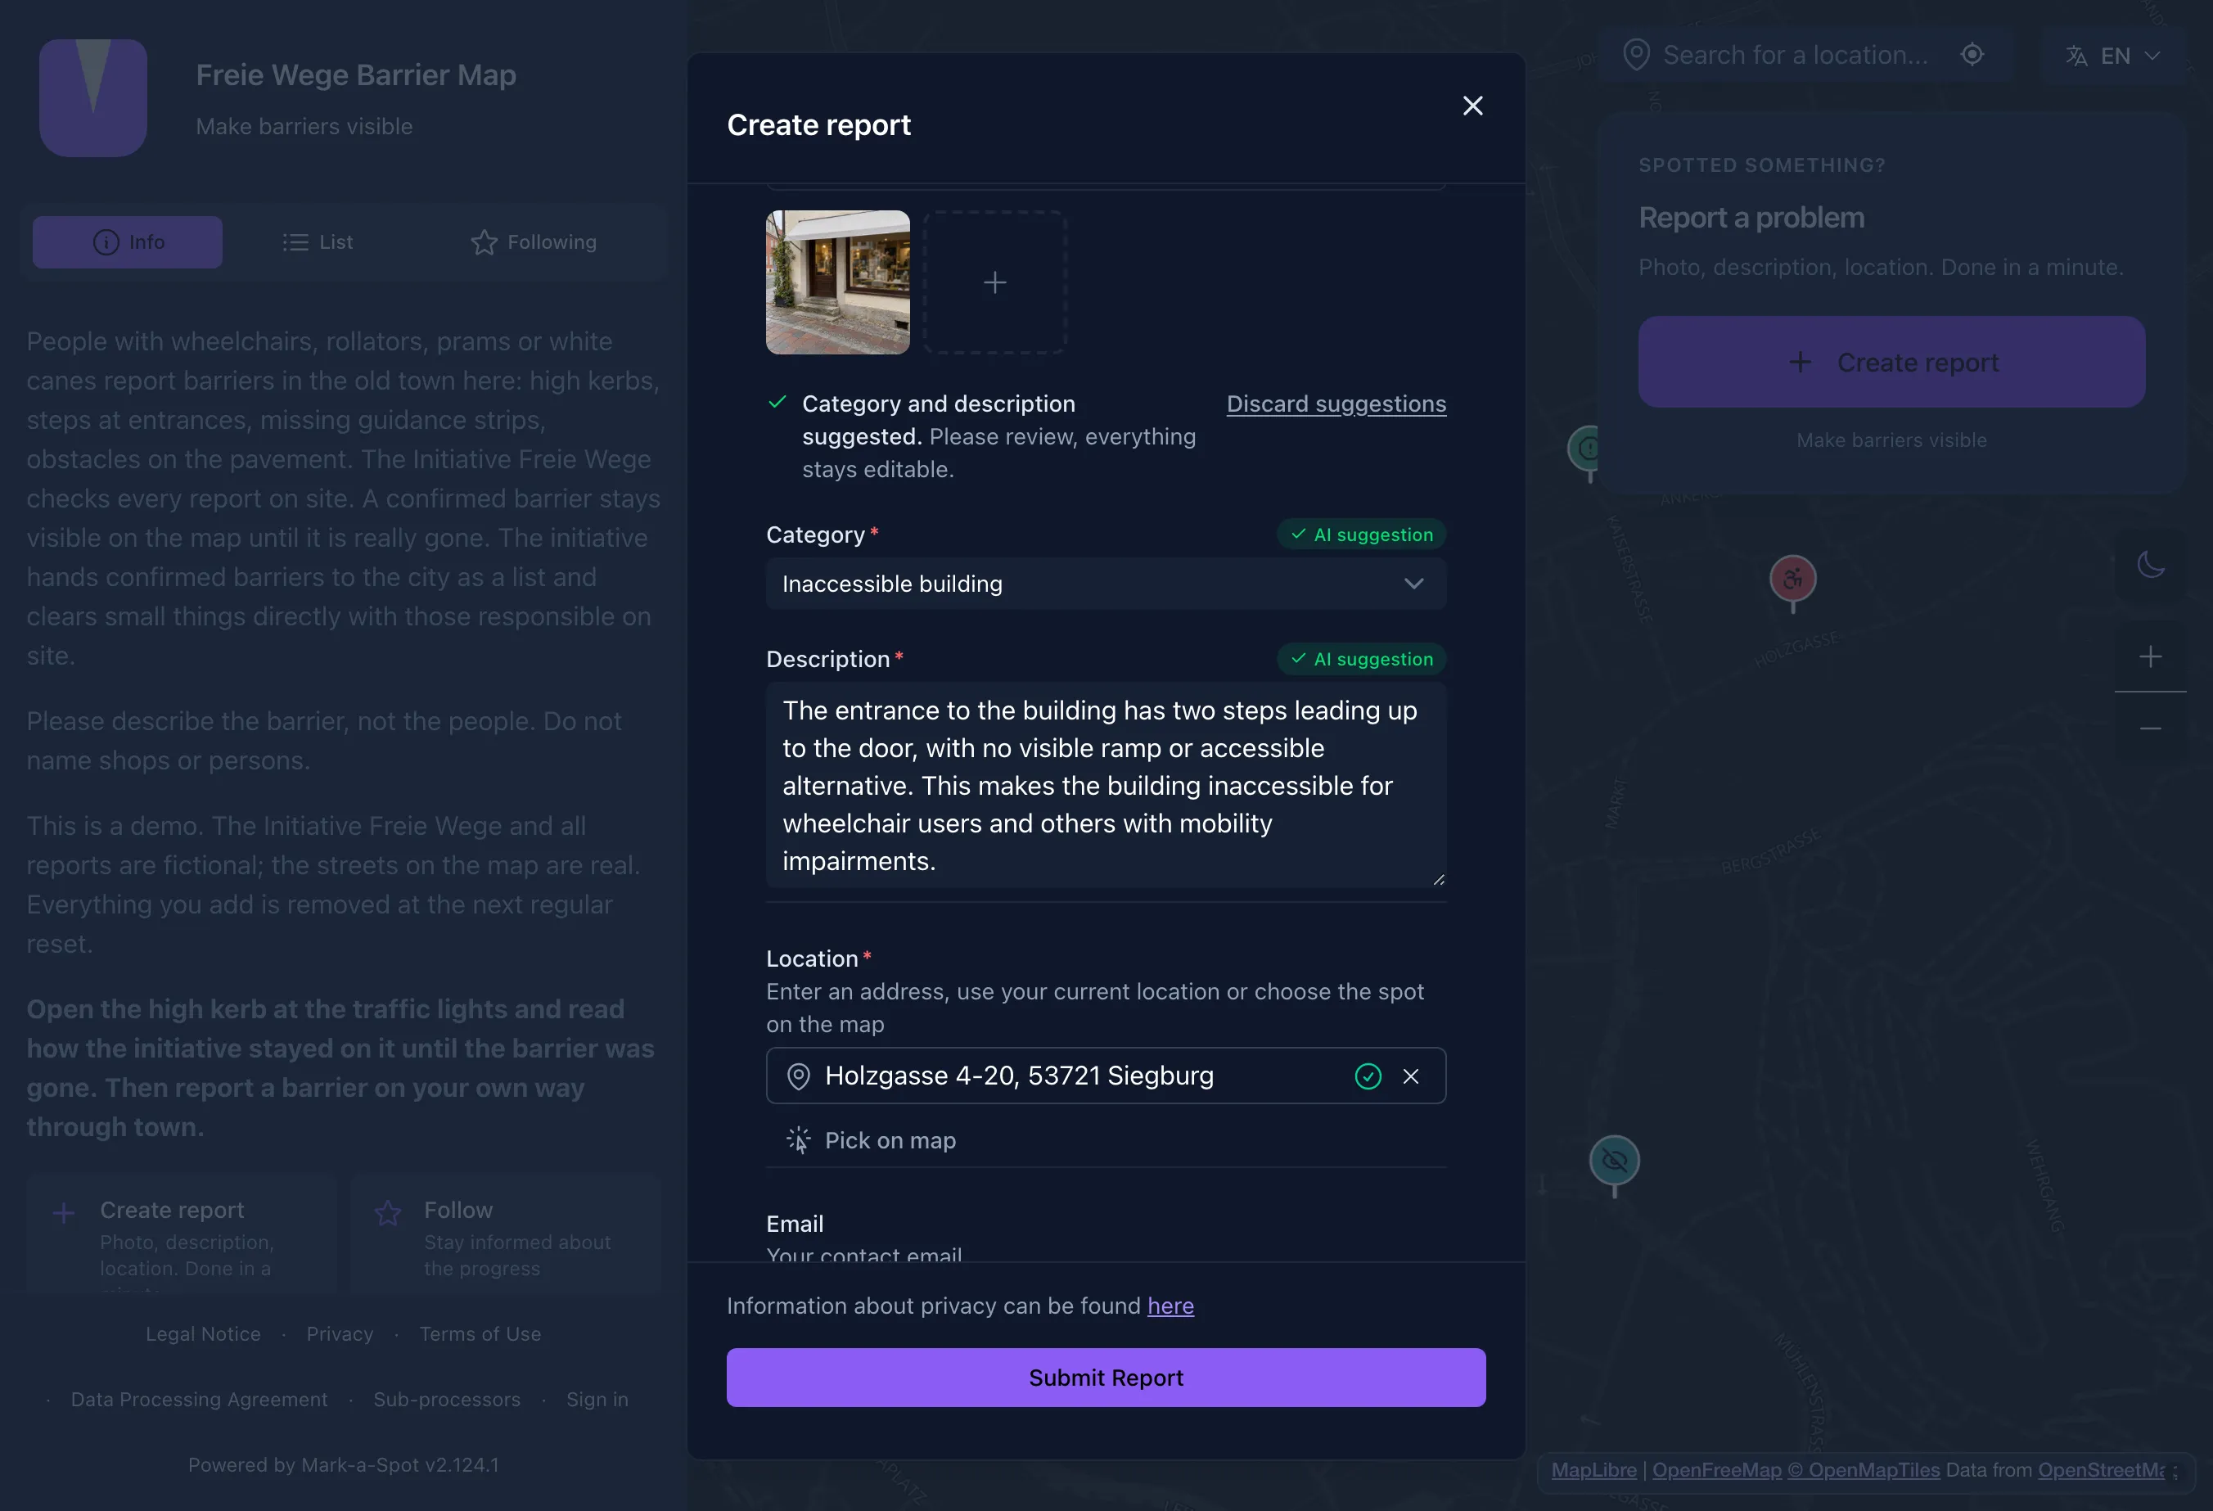Click the teal crossed-eye map marker
2213x1511 pixels.
pos(1614,1162)
